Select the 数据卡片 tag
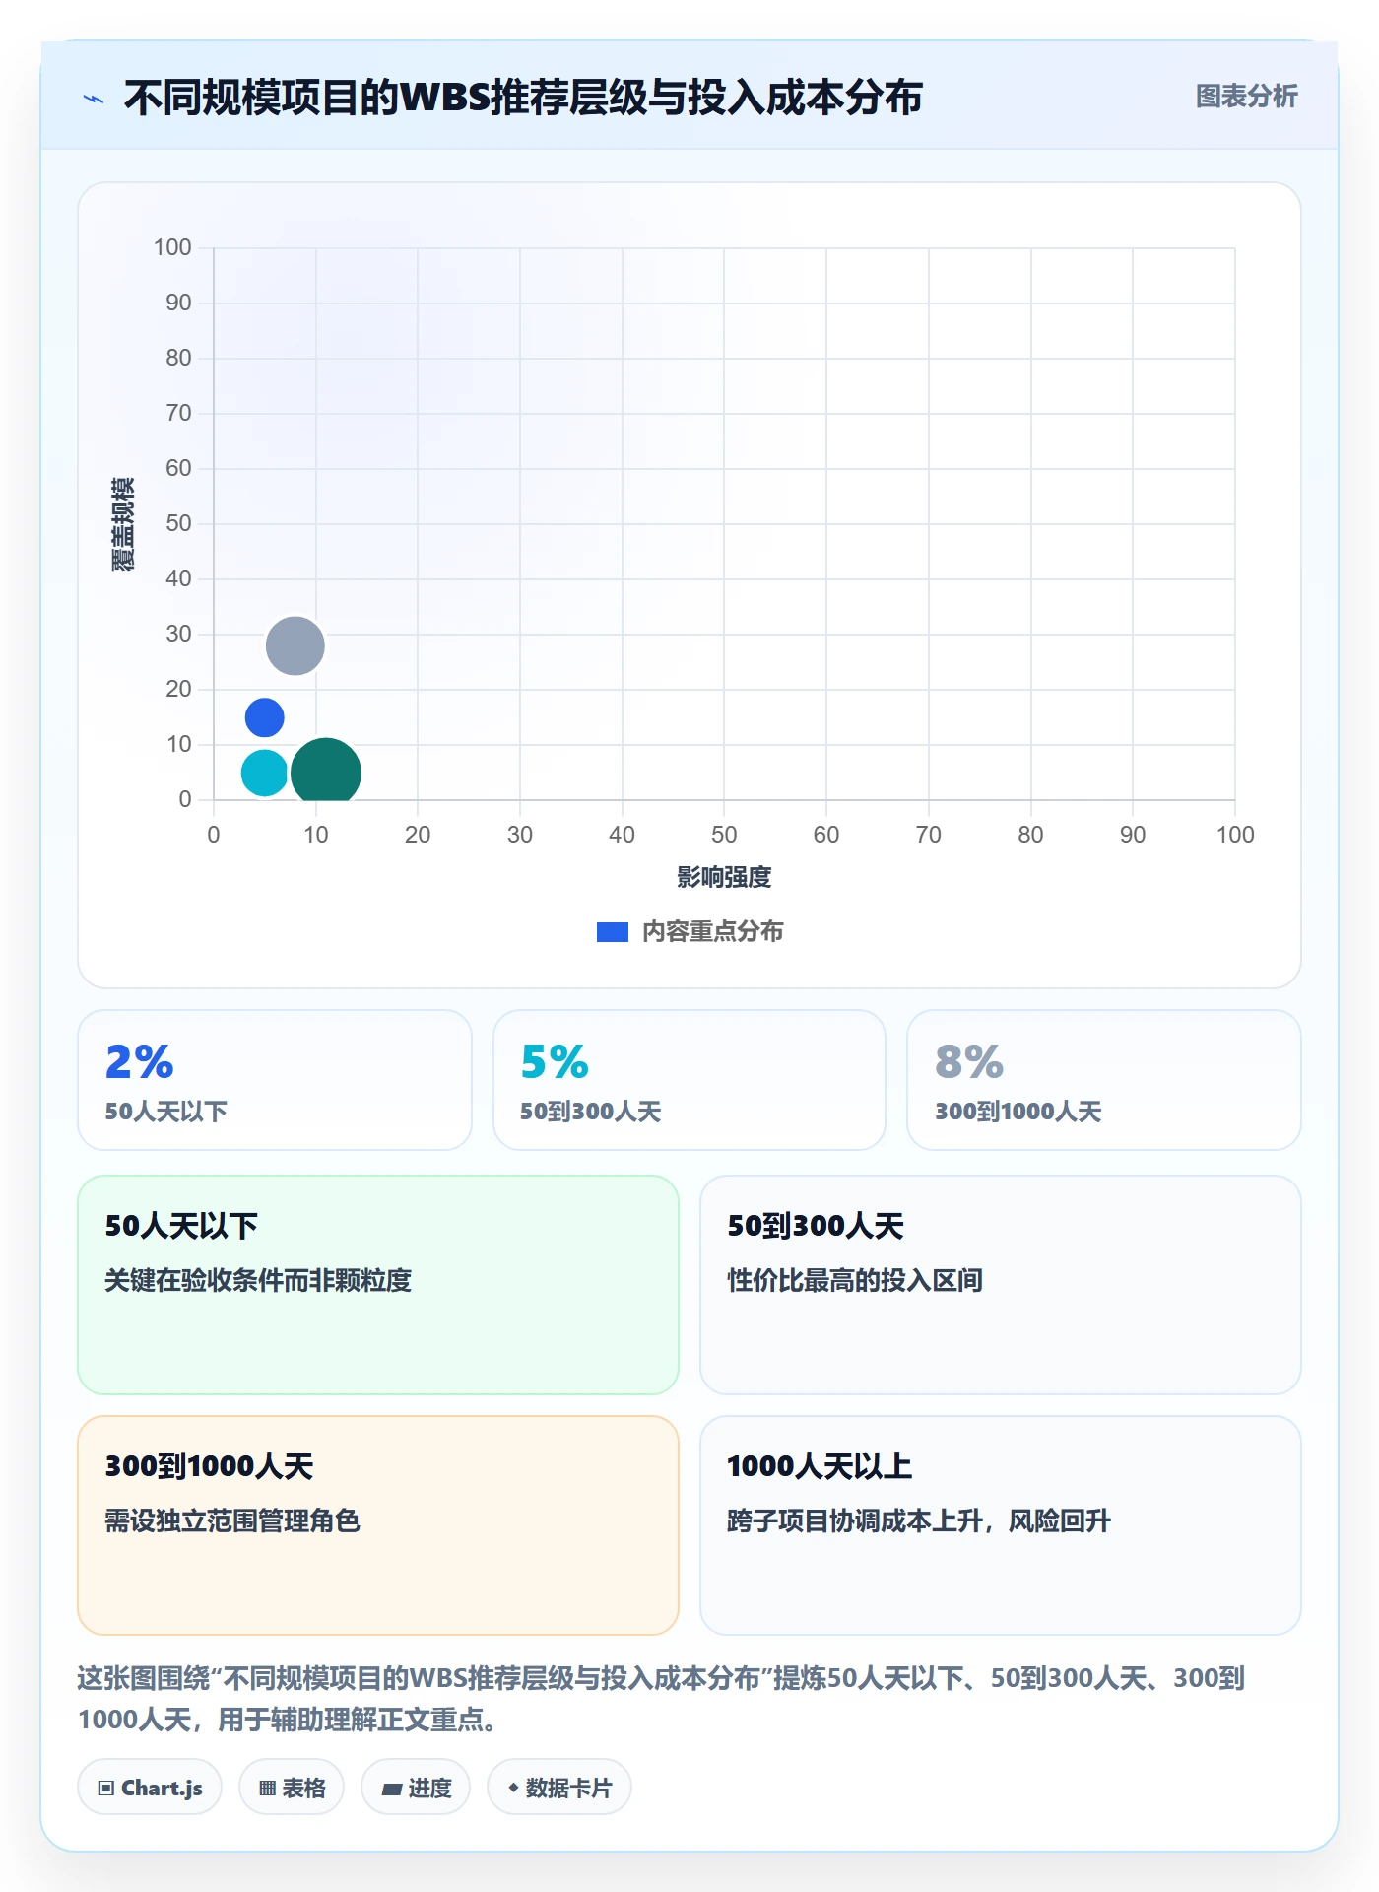1379x1892 pixels. (559, 1787)
